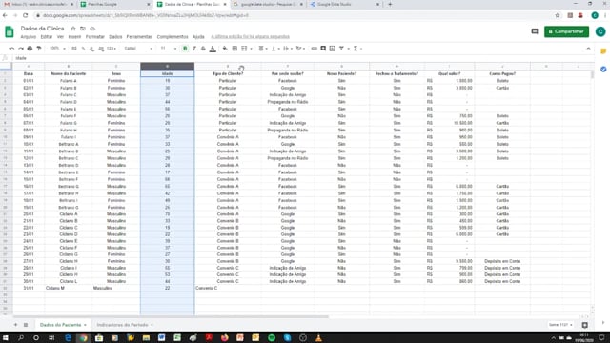The image size is (610, 343).
Task: Open the zoom level dropdown
Action: [x=57, y=49]
